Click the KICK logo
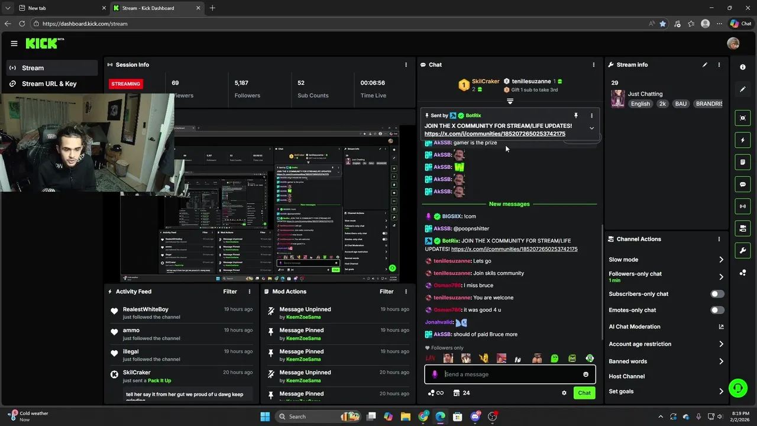 (44, 43)
